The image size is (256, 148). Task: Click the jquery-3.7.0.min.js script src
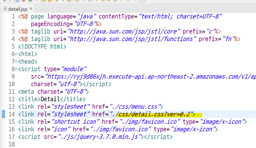99,137
